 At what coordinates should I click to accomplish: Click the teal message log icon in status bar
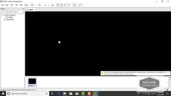(x=168, y=90)
